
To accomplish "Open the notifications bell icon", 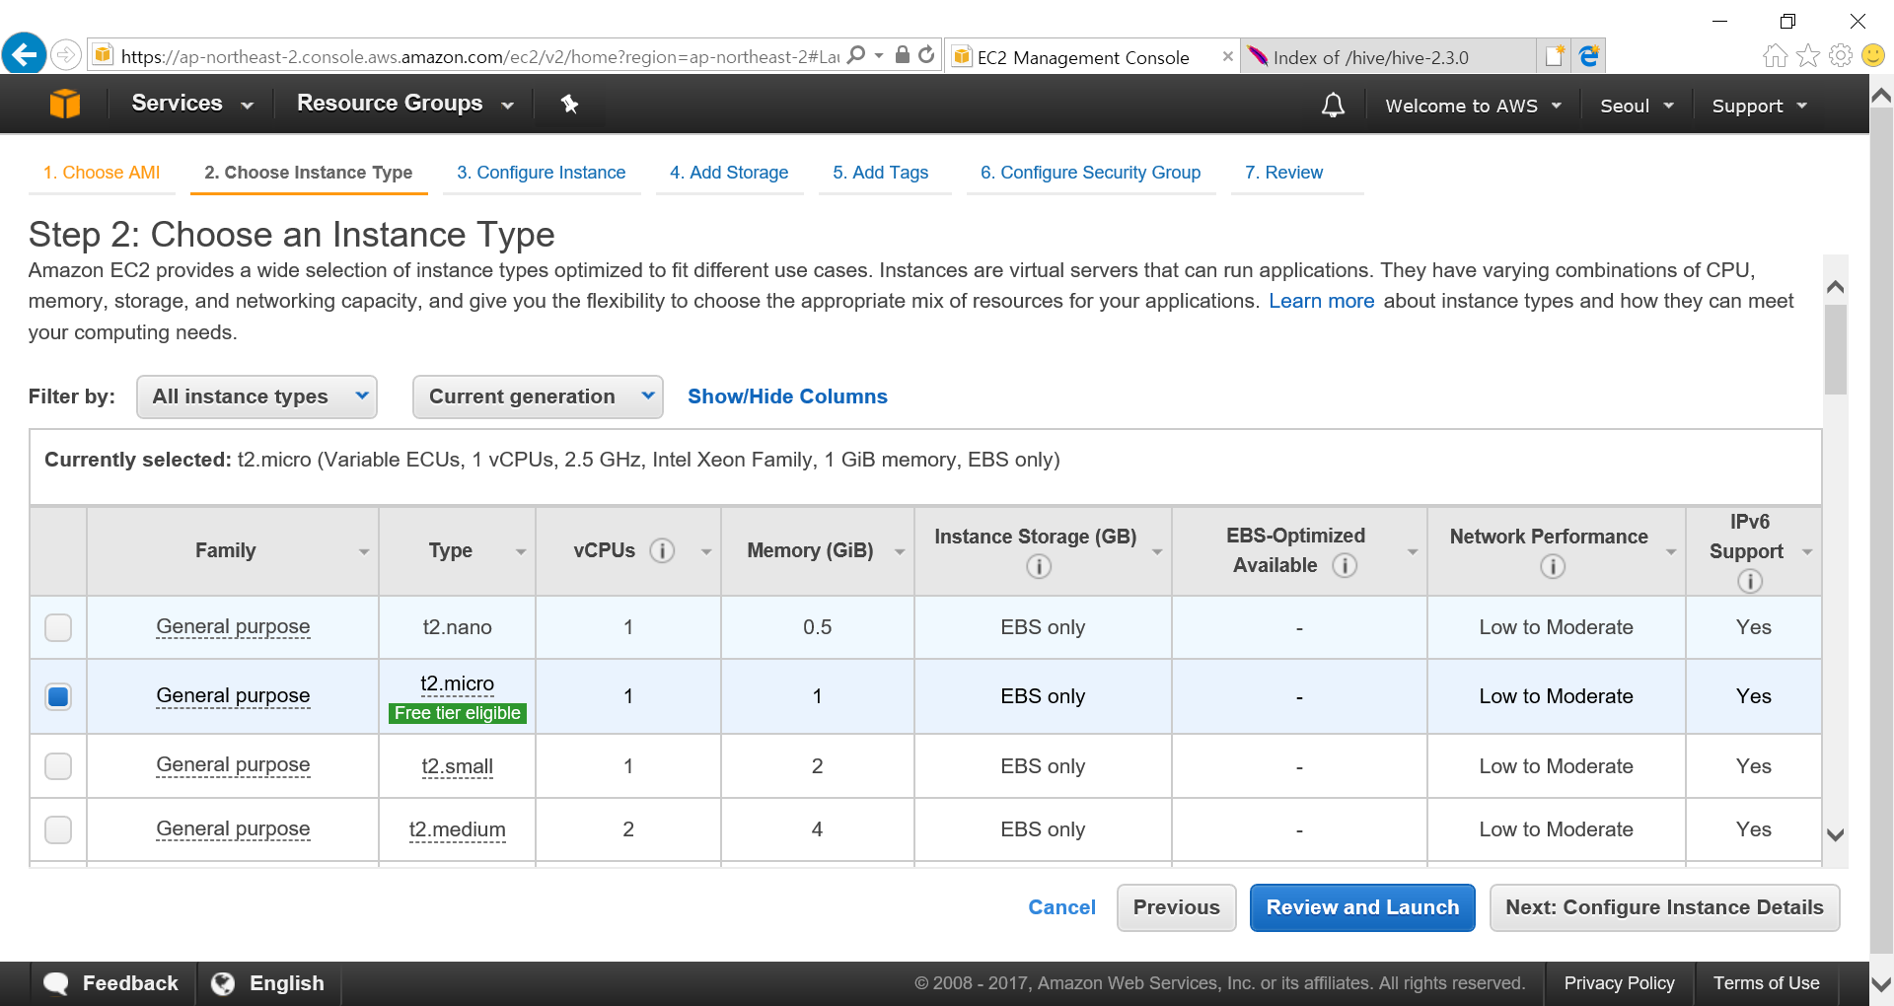I will point(1333,105).
